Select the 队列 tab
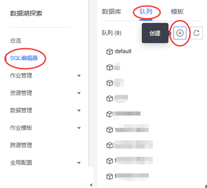Image resolution: width=207 pixels, height=188 pixels. 146,12
